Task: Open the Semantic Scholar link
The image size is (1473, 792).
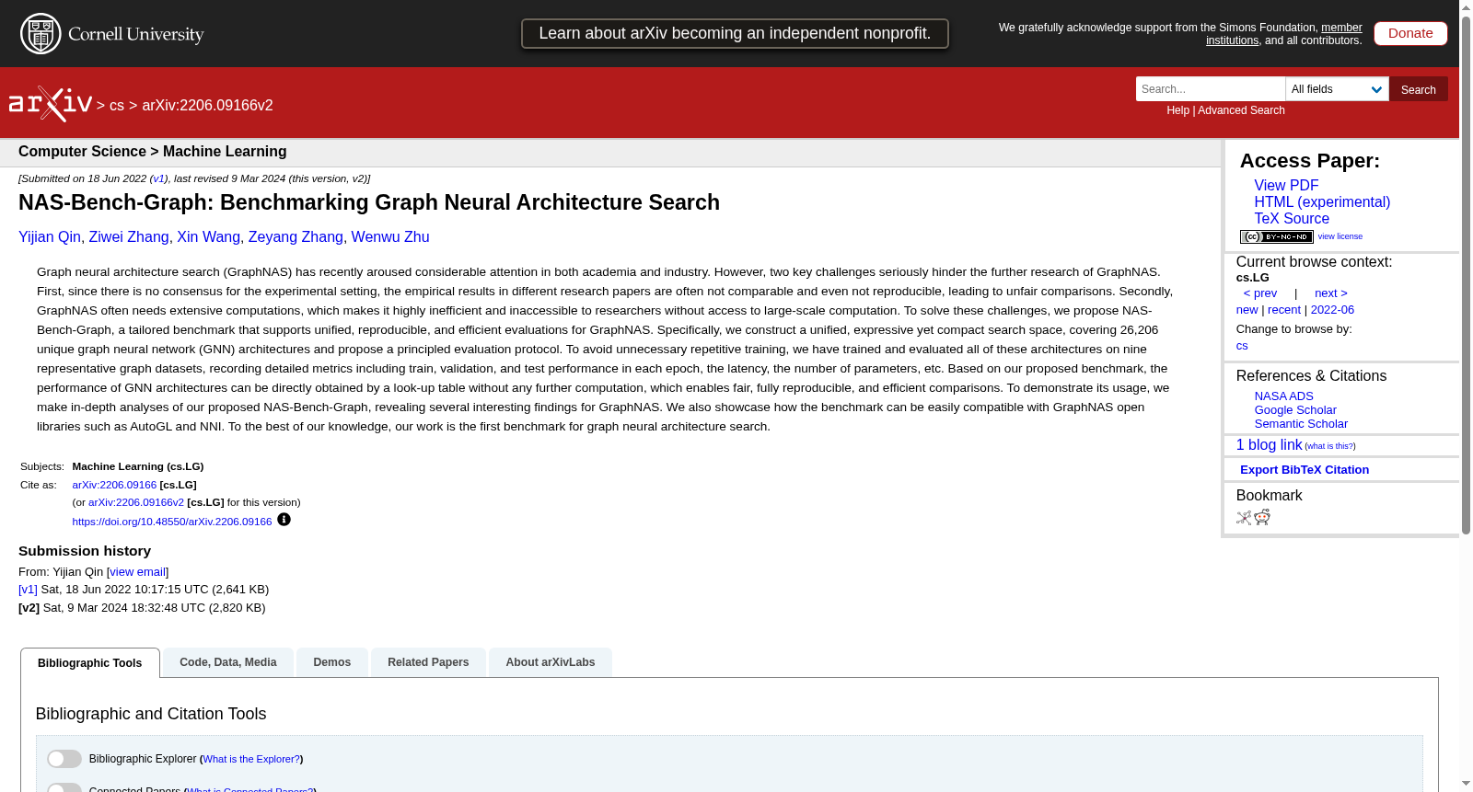Action: pos(1300,424)
